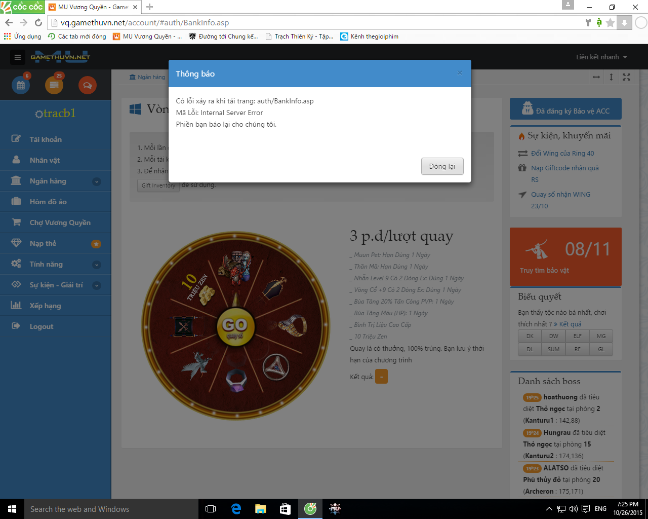
Task: Click the red chat messages icon
Action: click(x=87, y=85)
